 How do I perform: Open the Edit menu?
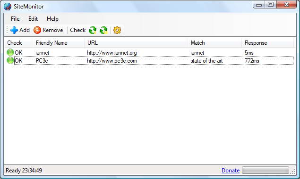[x=33, y=19]
